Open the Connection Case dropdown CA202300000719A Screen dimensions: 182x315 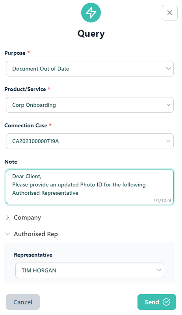click(x=90, y=141)
